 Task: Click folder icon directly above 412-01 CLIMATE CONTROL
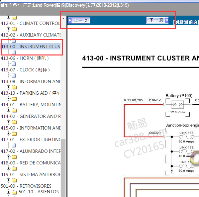click(14, 17)
